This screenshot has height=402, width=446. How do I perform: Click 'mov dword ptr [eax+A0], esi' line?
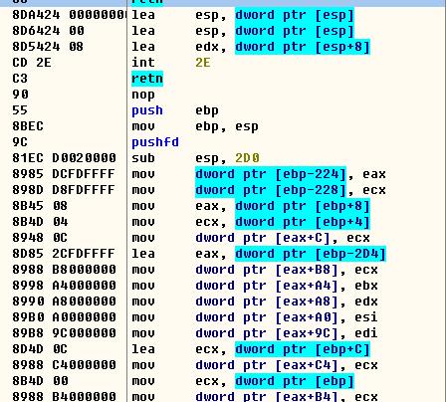[223, 317]
